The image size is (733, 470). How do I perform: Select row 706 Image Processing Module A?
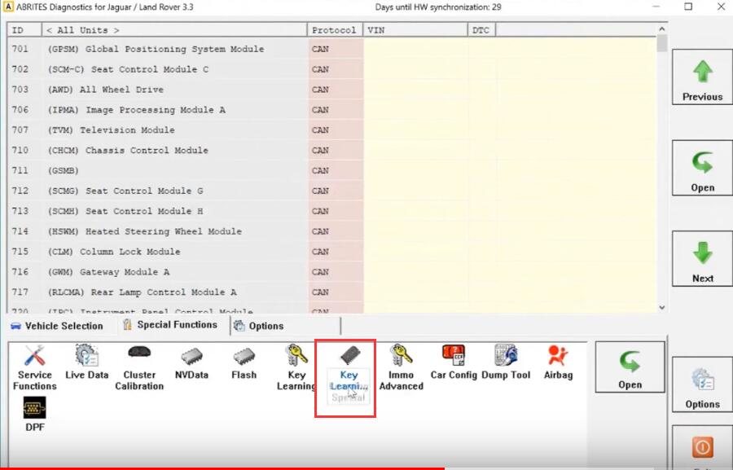click(331, 109)
